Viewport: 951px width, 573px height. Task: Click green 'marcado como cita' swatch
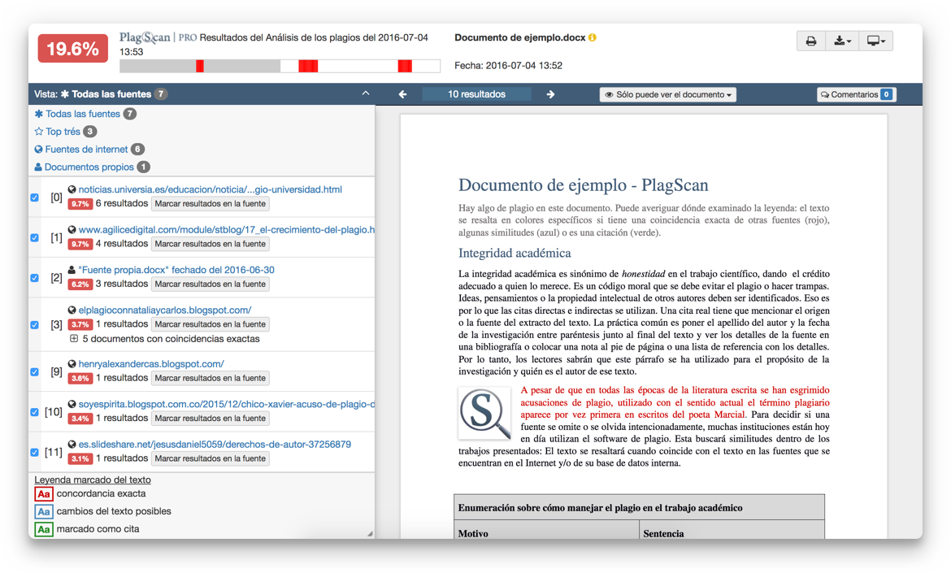point(44,529)
